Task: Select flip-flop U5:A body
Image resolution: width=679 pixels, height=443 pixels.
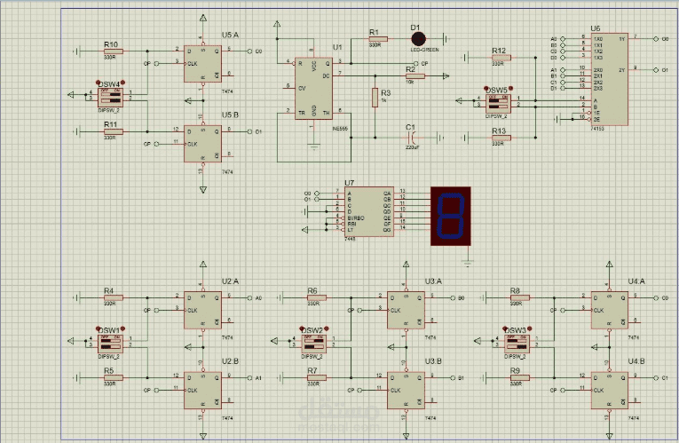Action: click(x=202, y=64)
